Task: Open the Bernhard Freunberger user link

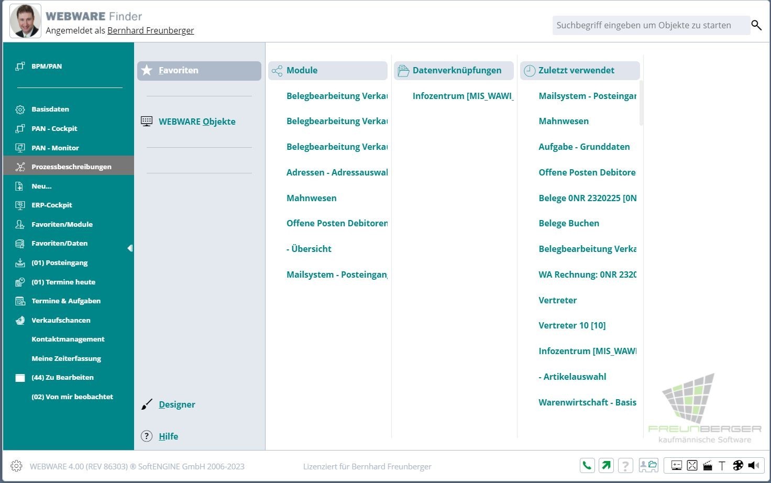Action: 150,30
